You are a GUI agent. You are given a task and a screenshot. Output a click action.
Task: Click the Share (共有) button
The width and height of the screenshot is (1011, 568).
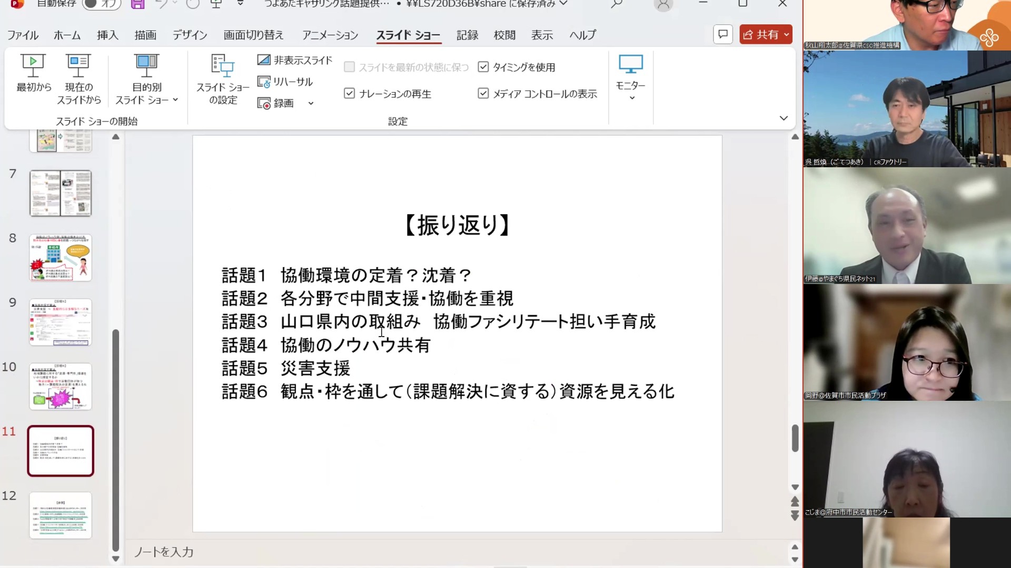[x=761, y=35]
